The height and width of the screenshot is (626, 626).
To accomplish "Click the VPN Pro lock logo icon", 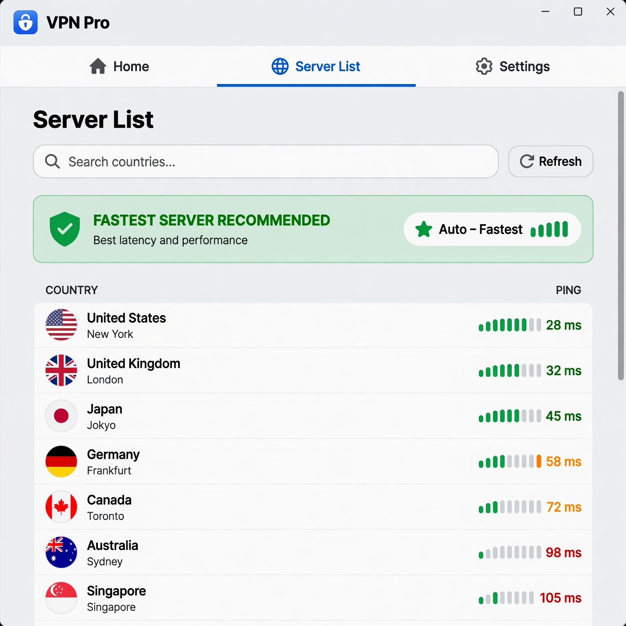I will click(25, 22).
